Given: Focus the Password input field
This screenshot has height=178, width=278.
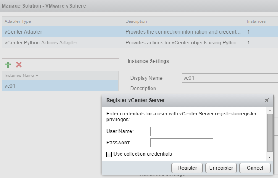Looking at the screenshot, I should 181,143.
